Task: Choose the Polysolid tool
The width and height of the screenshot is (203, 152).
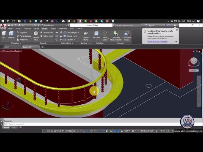Action: tap(22, 33)
